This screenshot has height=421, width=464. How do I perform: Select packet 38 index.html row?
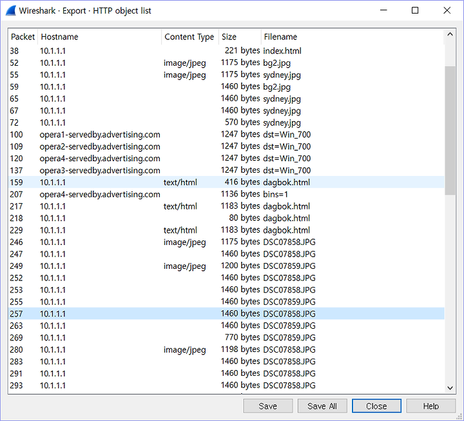pyautogui.click(x=226, y=51)
